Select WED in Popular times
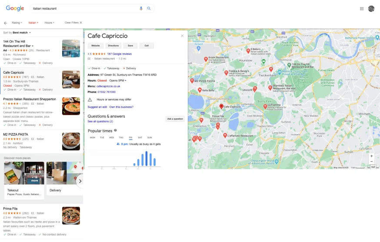This screenshot has width=380, height=242. point(111,137)
